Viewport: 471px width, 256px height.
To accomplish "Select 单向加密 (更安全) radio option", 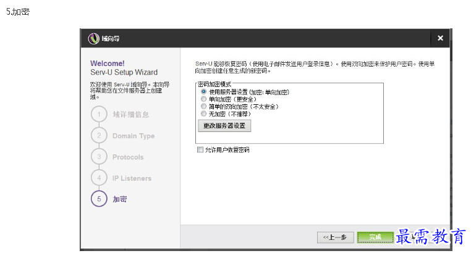I will point(203,99).
